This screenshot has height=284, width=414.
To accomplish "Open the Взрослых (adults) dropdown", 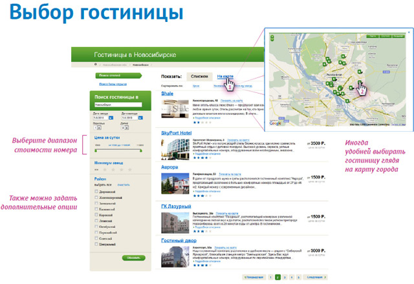I will point(98,128).
